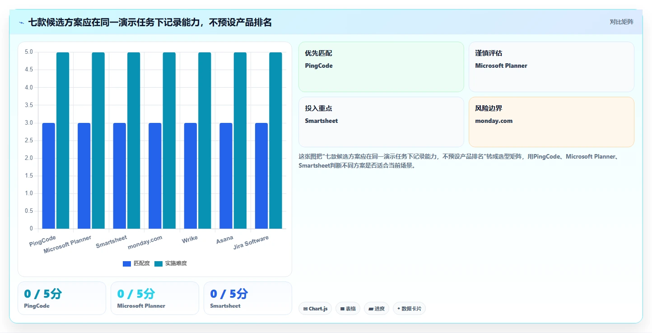Open the 投入重点 Smartsheet card
This screenshot has height=333, width=652.
[381, 122]
